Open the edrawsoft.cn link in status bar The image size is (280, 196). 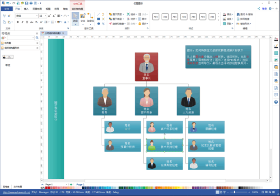(16, 192)
